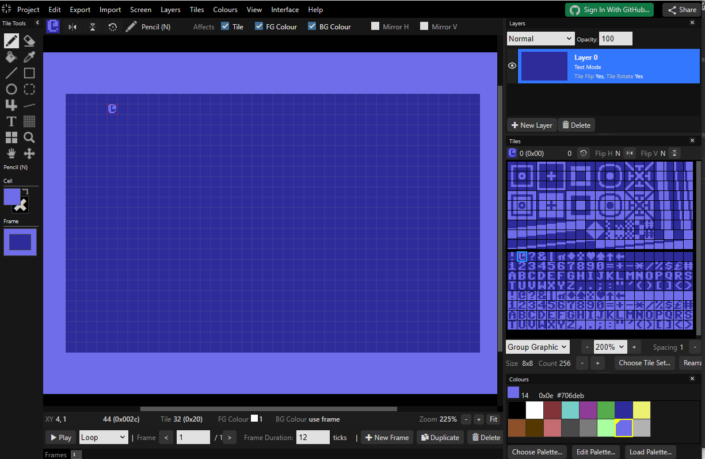Hide Layer 0 with eye icon
This screenshot has width=705, height=459.
[x=512, y=66]
